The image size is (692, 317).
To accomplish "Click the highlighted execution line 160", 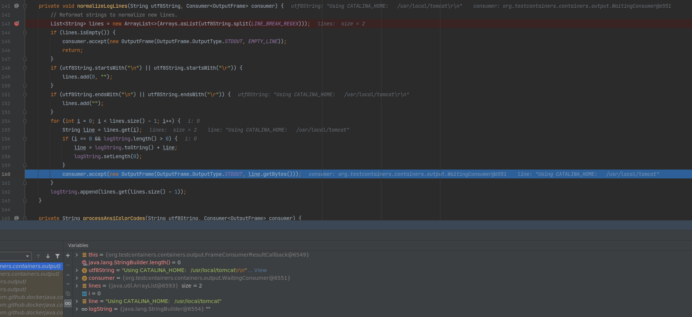I will coord(358,174).
